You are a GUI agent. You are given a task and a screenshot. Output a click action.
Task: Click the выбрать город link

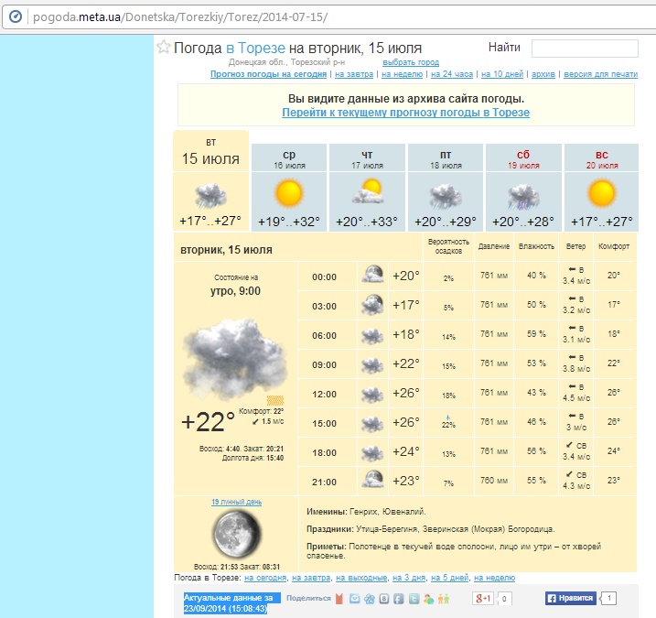tap(411, 62)
